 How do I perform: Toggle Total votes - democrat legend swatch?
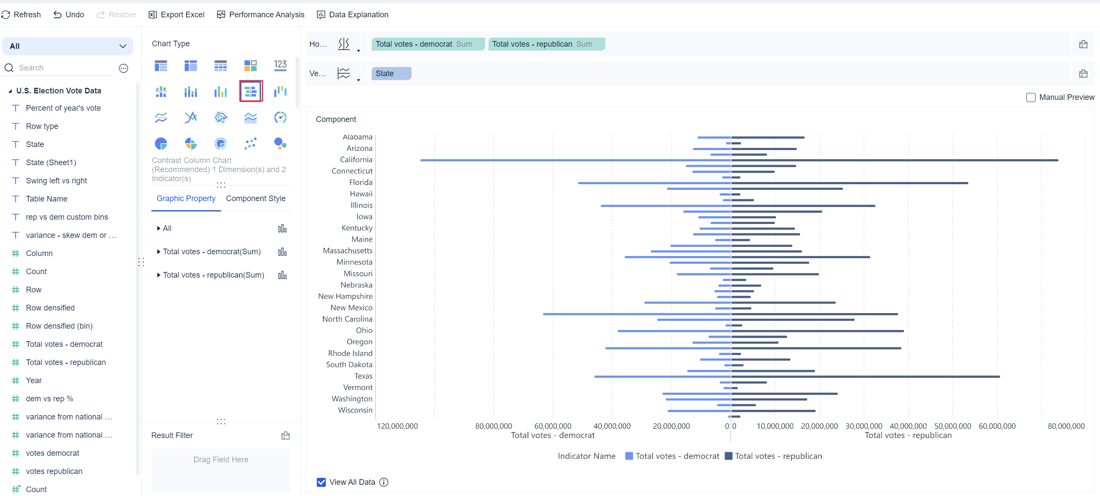pos(629,456)
